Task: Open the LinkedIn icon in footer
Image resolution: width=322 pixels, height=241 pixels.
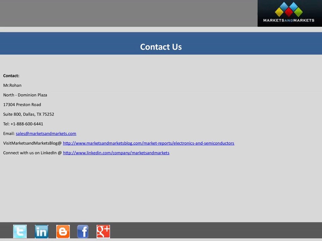Action: [42, 231]
